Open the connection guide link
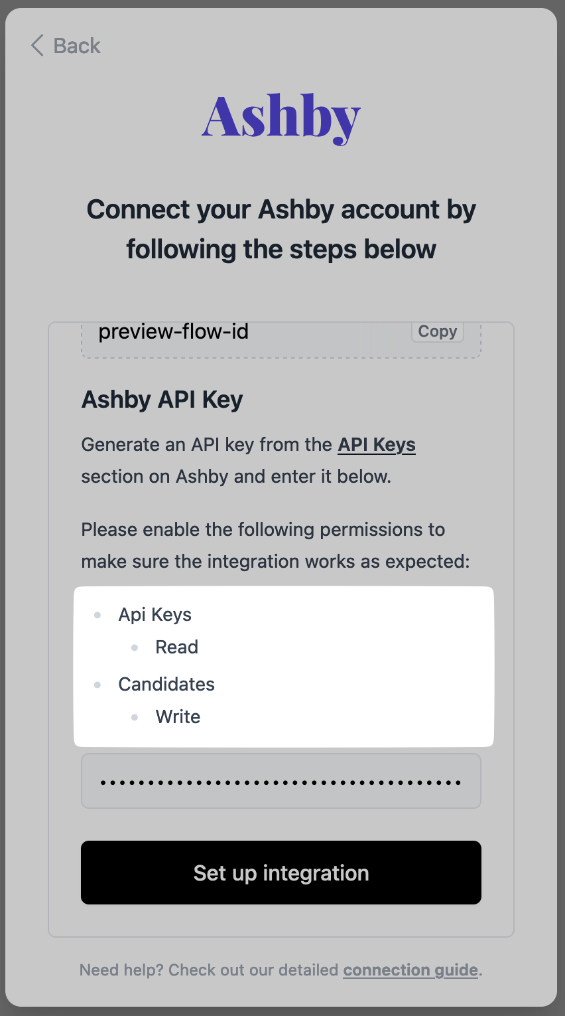Image resolution: width=565 pixels, height=1016 pixels. [x=410, y=970]
